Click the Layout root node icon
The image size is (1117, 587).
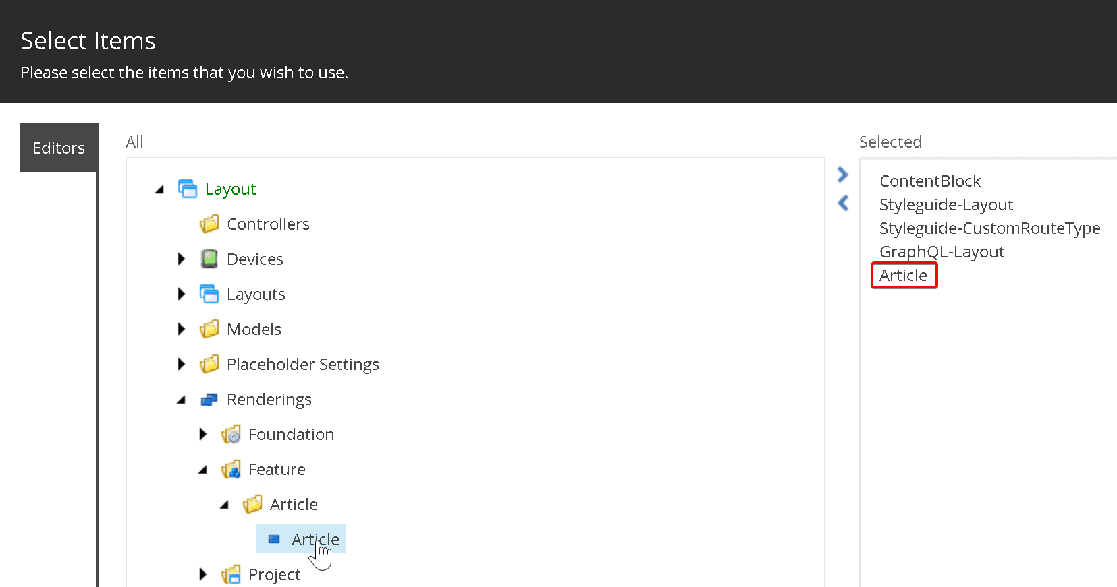coord(187,189)
